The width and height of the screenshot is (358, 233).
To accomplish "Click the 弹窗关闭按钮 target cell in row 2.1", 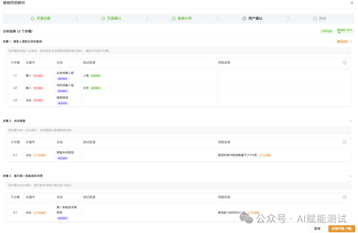I will 65,153.
